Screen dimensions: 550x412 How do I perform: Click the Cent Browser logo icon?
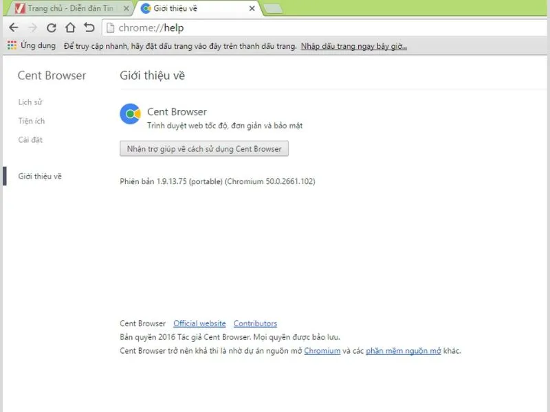pos(130,114)
